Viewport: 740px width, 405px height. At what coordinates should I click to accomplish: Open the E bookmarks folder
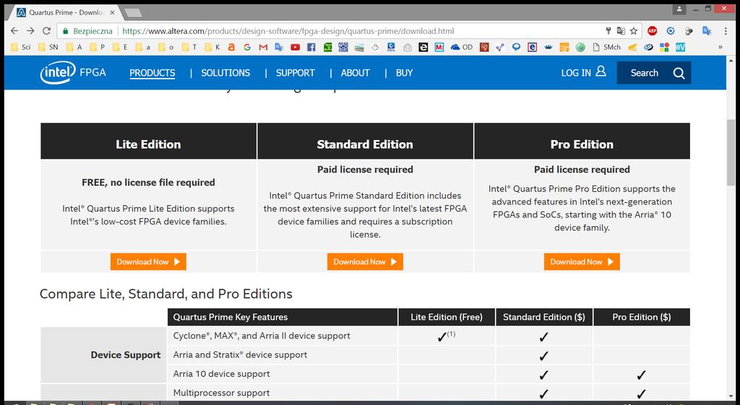pyautogui.click(x=121, y=47)
